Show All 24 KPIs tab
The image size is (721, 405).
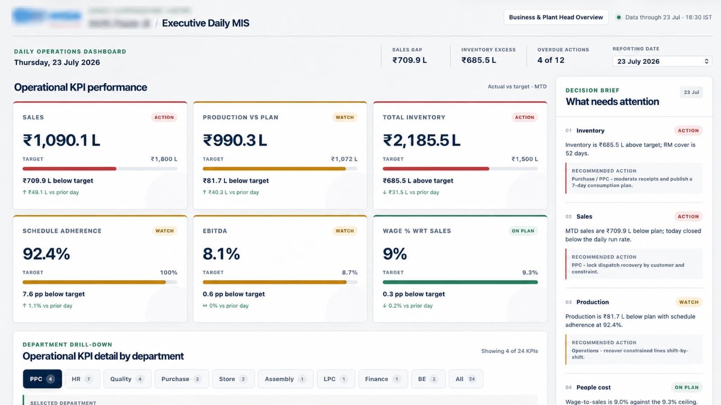pyautogui.click(x=466, y=379)
